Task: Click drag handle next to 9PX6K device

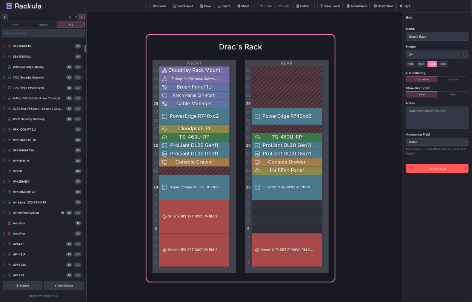Action: 5,171
